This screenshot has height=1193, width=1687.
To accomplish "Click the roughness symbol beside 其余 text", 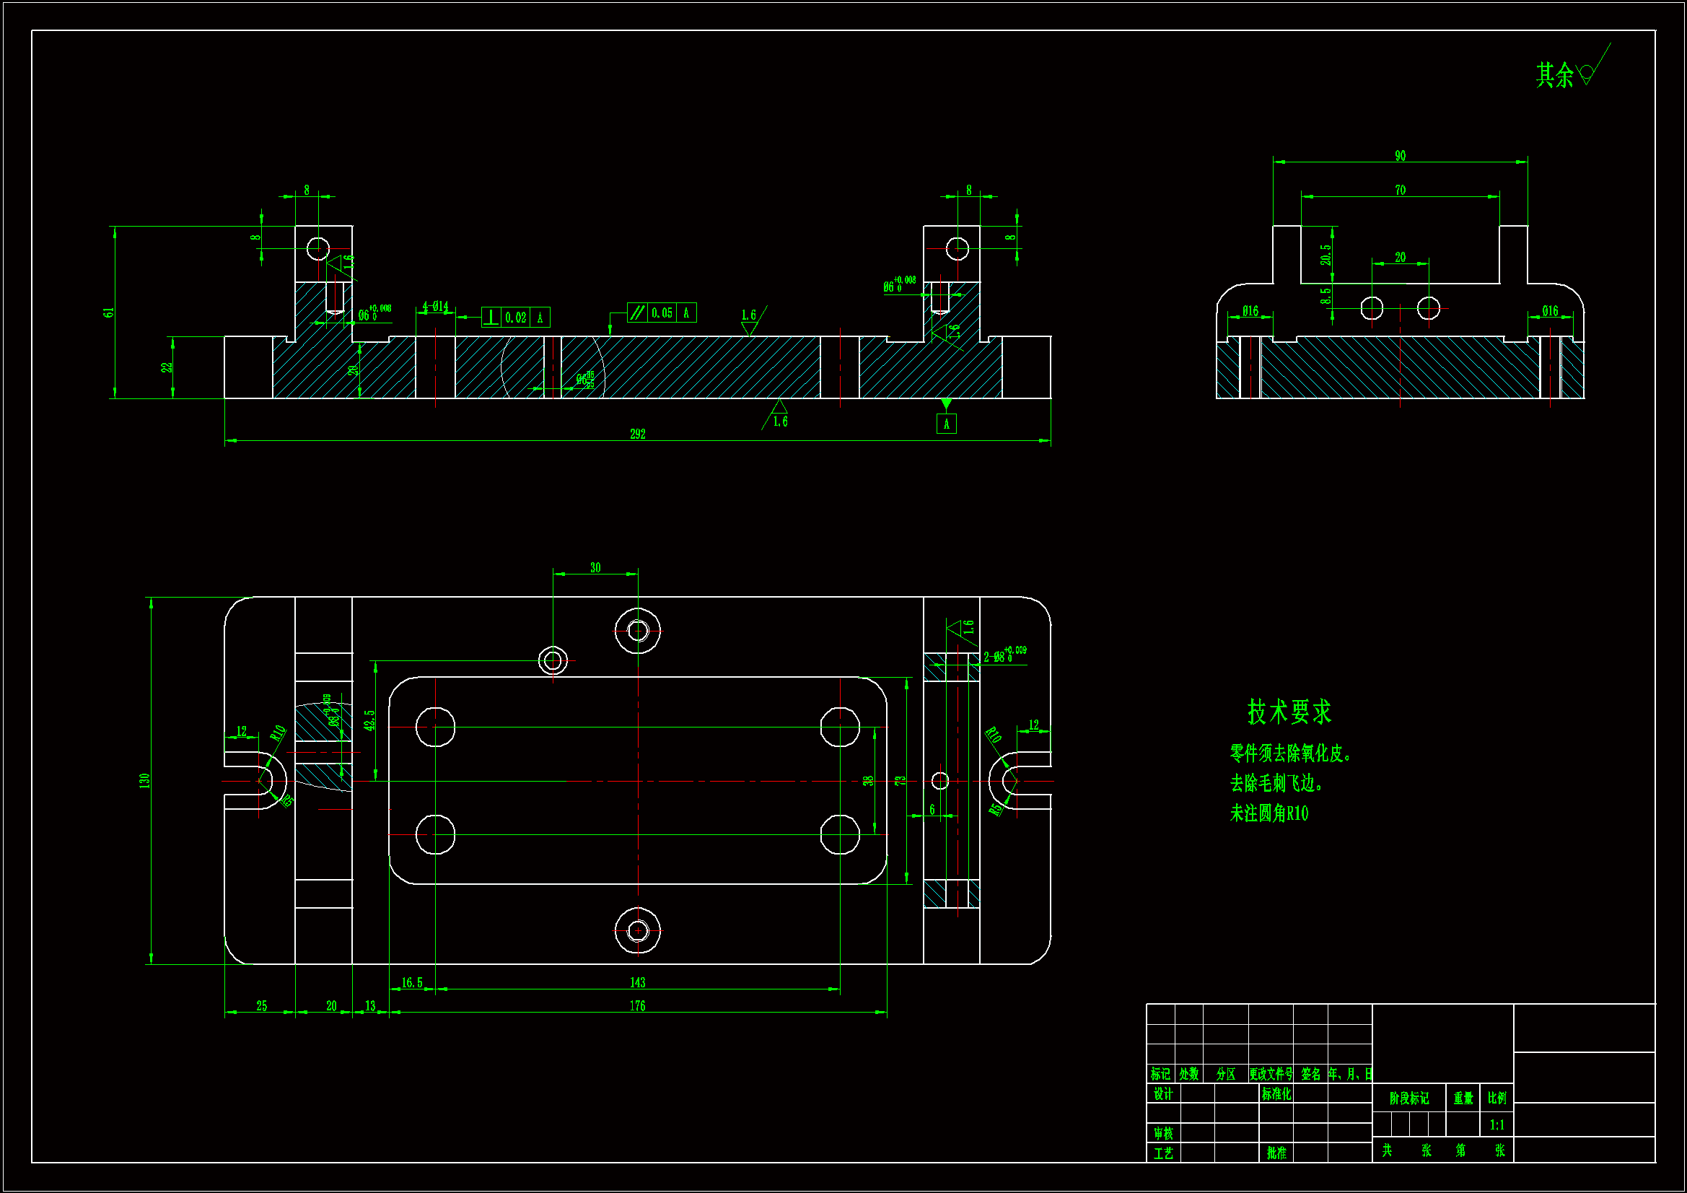I will tap(1587, 74).
